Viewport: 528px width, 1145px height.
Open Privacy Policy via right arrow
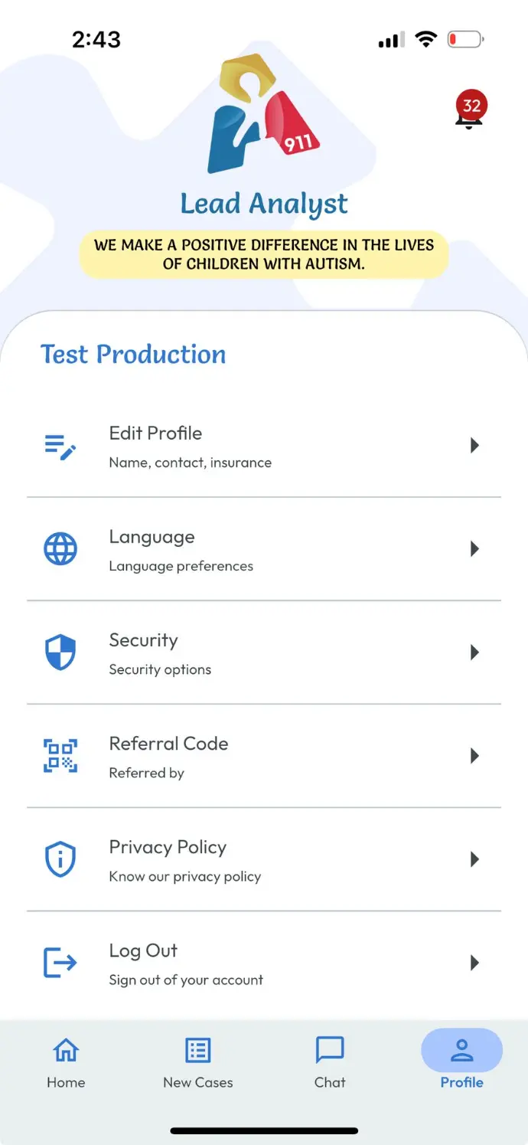click(x=474, y=859)
